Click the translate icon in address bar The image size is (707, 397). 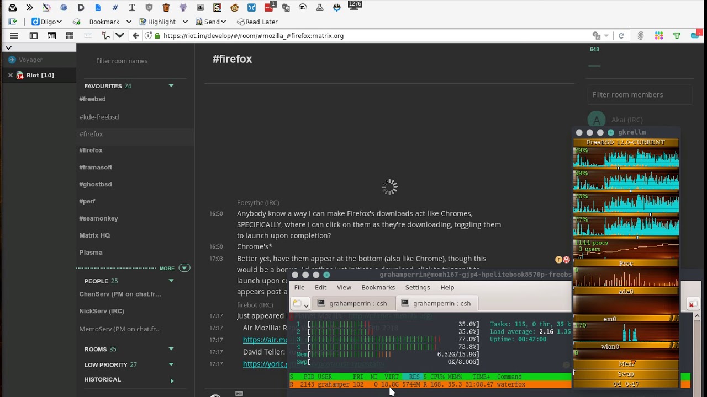[597, 36]
